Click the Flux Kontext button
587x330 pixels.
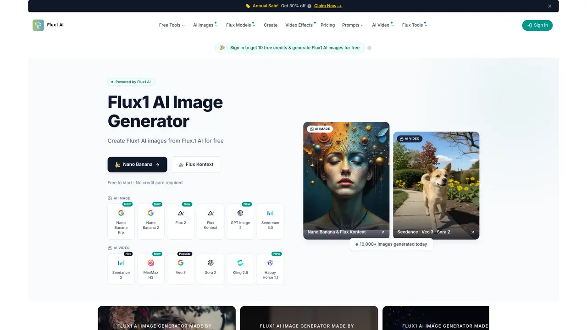click(196, 165)
